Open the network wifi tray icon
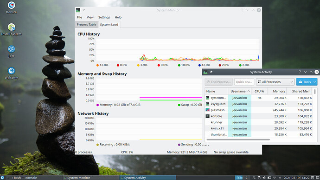320x180 pixels. click(x=275, y=178)
